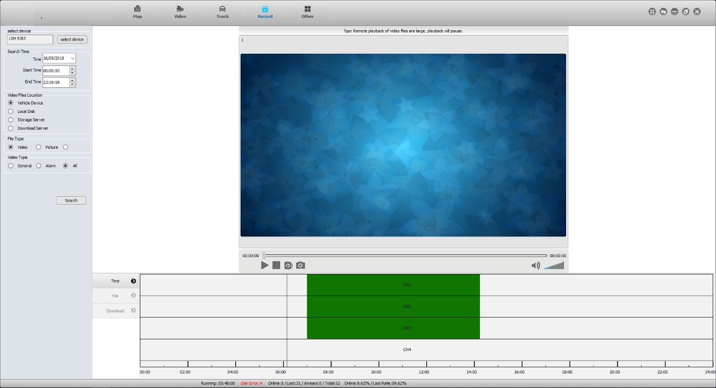Click the Search button
The width and height of the screenshot is (716, 388).
pyautogui.click(x=71, y=200)
